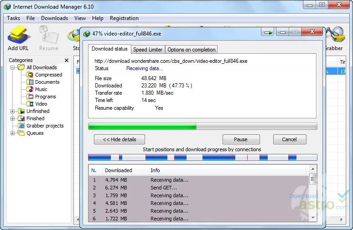Click the Receiving data... status text
This screenshot has height=230, width=353.
click(145, 68)
